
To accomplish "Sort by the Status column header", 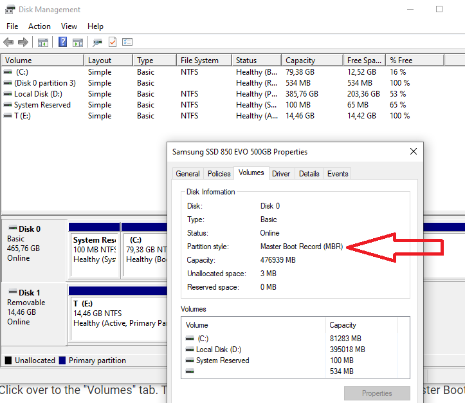I will click(x=257, y=61).
